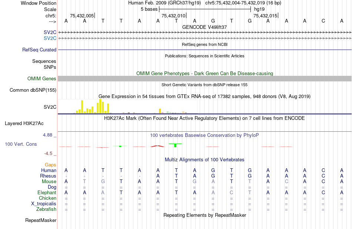This screenshot has width=352, height=229.
Task: Select the "Scale" label
Action: click(50, 9)
